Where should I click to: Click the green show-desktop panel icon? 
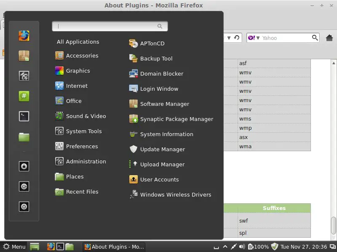(35, 247)
